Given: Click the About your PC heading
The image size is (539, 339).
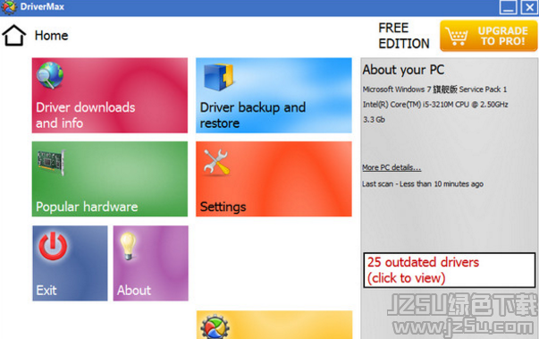Looking at the screenshot, I should [403, 70].
